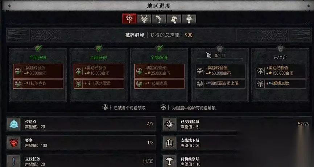This screenshot has width=314, height=167.
Task: Click green checkmark above 3,000金币 reward
Action: tap(38, 48)
